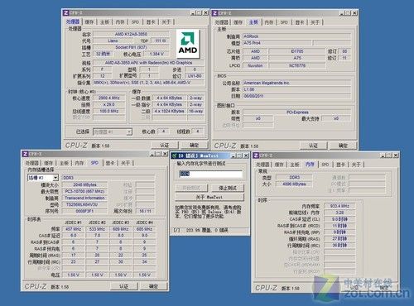Click the CPU-Z title icon of the SPD window
This screenshot has height=306, width=414.
25,154
